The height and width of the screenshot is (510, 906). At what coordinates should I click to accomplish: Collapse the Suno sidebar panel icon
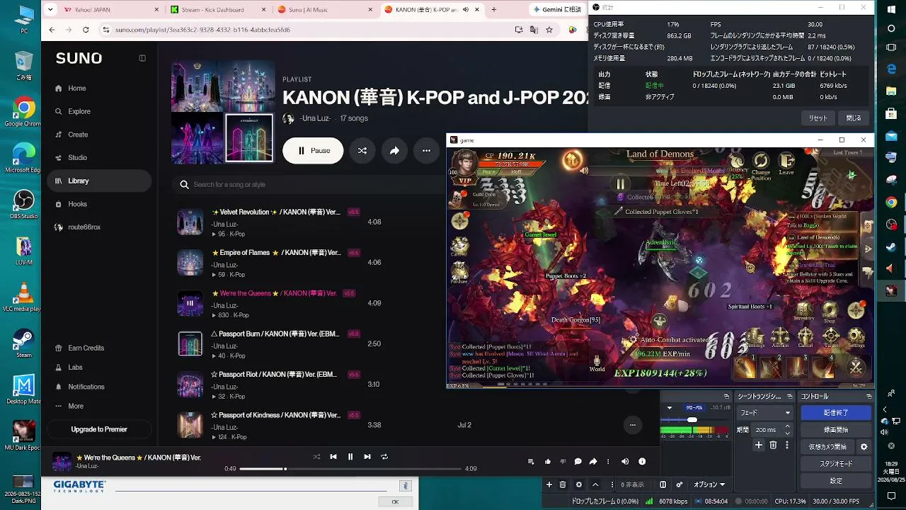142,58
